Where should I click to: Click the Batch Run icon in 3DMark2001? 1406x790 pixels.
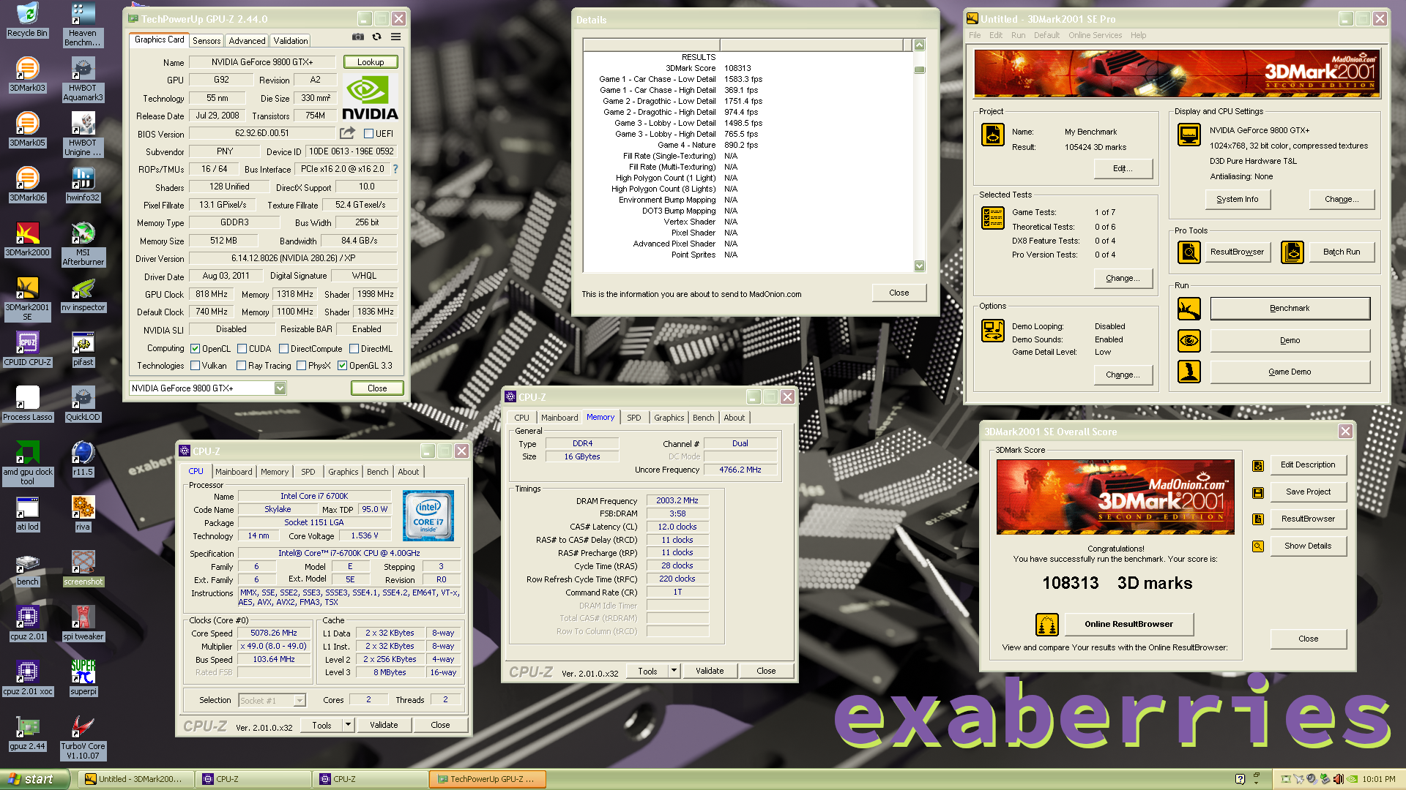pos(1292,252)
